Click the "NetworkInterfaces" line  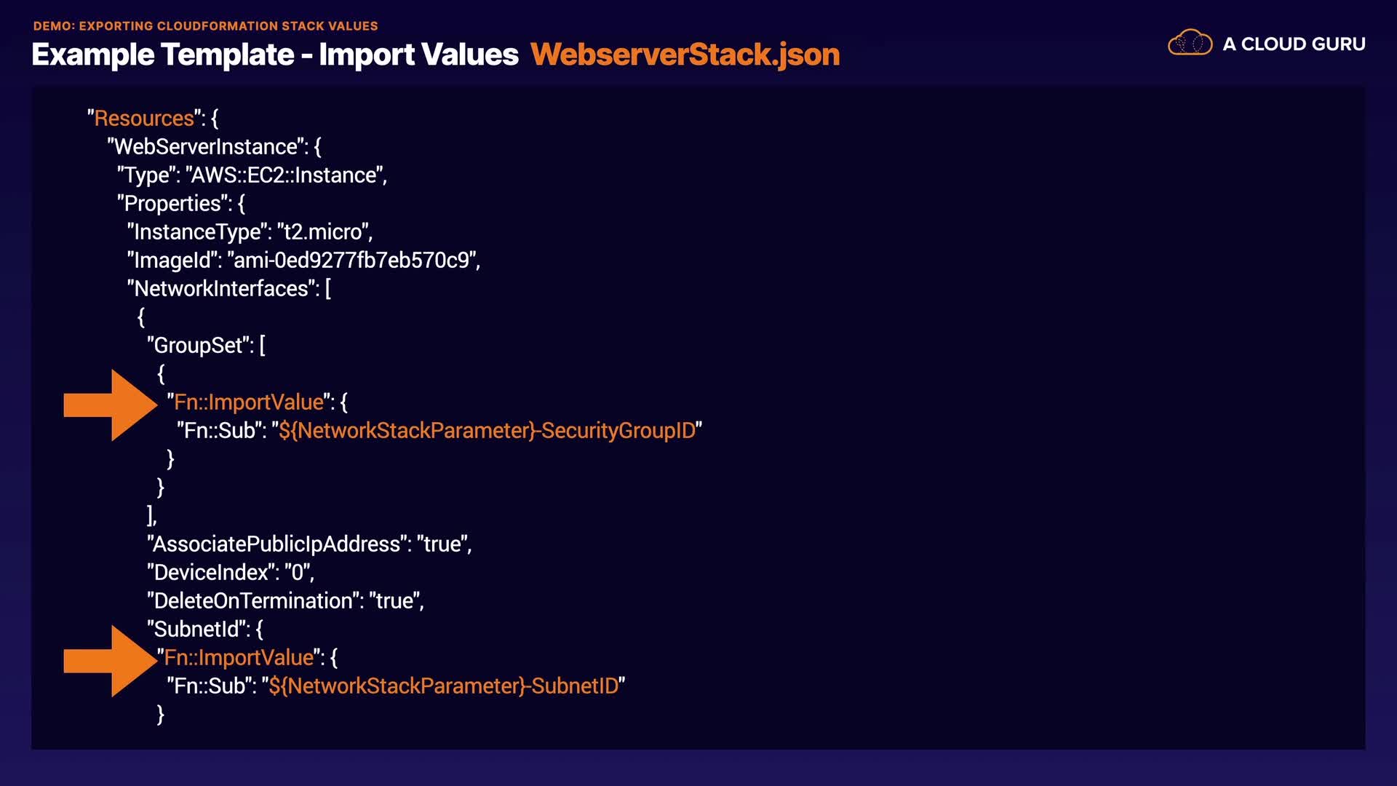pyautogui.click(x=228, y=289)
